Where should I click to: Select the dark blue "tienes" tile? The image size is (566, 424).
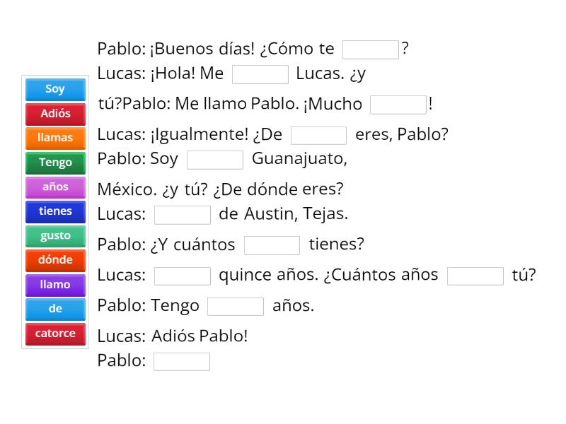54,211
